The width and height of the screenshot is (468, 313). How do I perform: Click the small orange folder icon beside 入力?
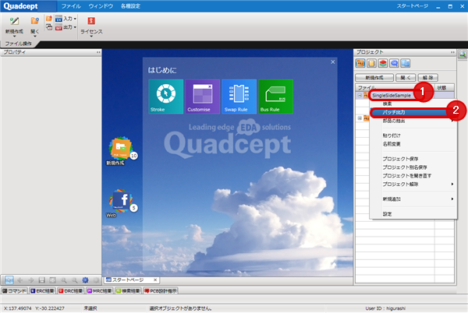49,19
